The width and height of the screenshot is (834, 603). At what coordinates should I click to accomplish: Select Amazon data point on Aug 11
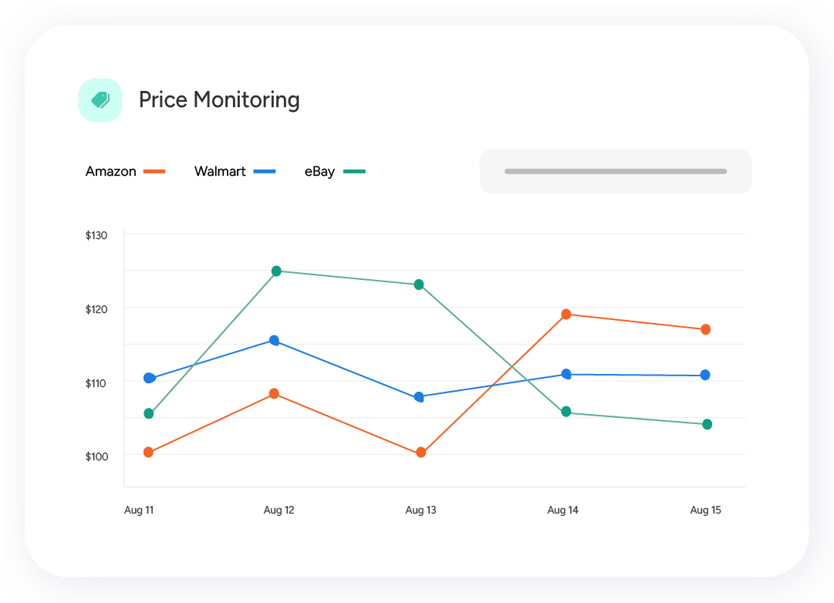[x=148, y=453]
